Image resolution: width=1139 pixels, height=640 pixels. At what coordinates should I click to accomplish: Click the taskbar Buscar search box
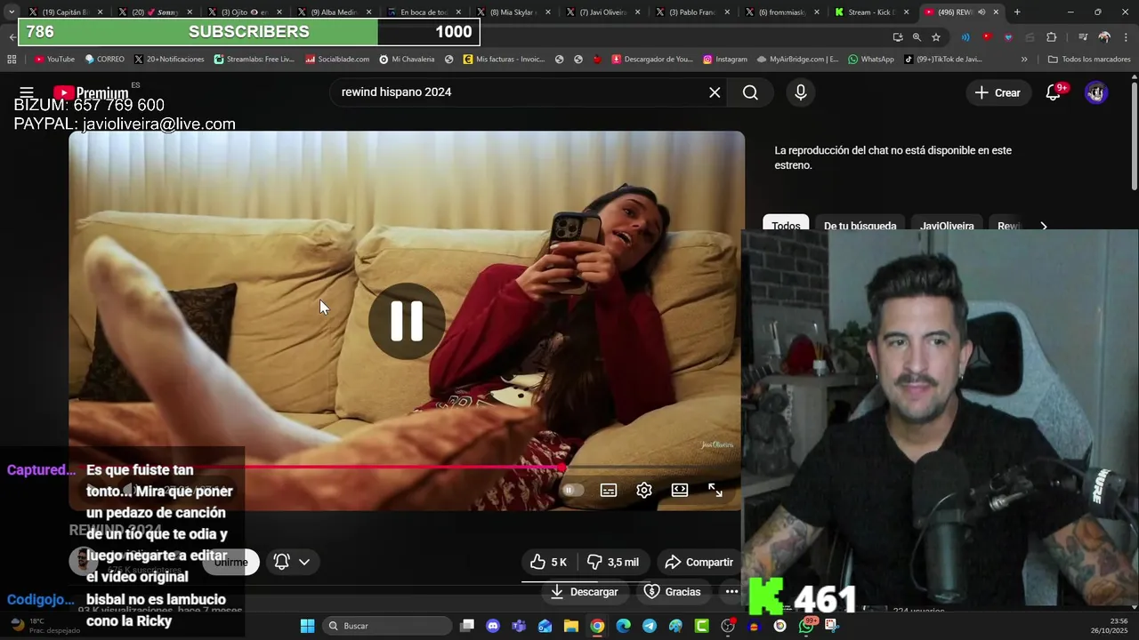point(388,626)
